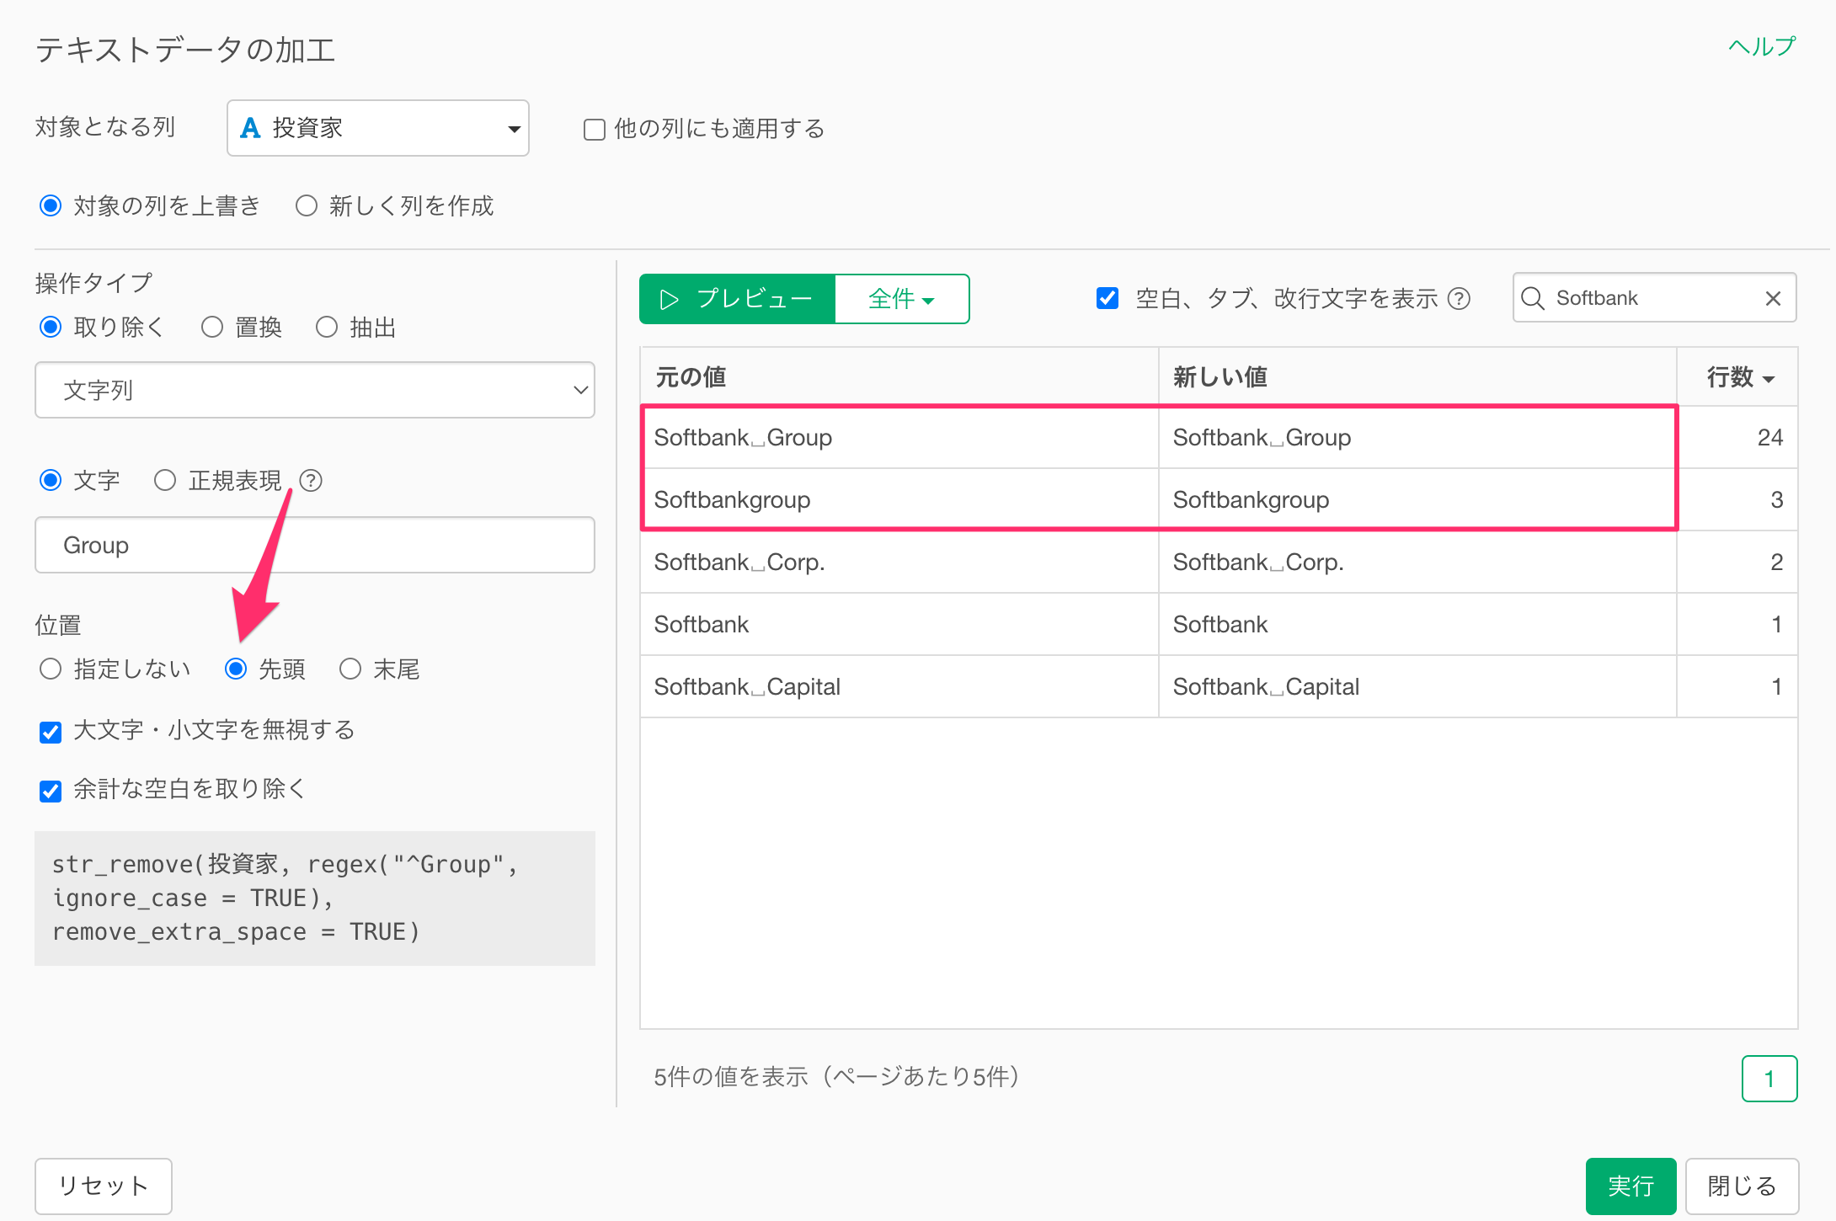This screenshot has height=1221, width=1836.
Task: Toggle 空白、タブ、改行文字を表示 checkbox
Action: pyautogui.click(x=1107, y=298)
